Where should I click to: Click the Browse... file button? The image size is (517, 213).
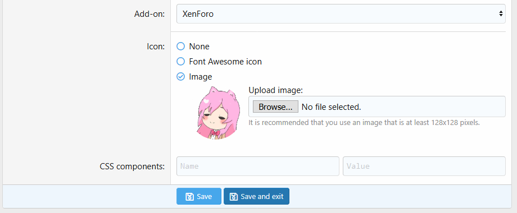click(x=275, y=107)
